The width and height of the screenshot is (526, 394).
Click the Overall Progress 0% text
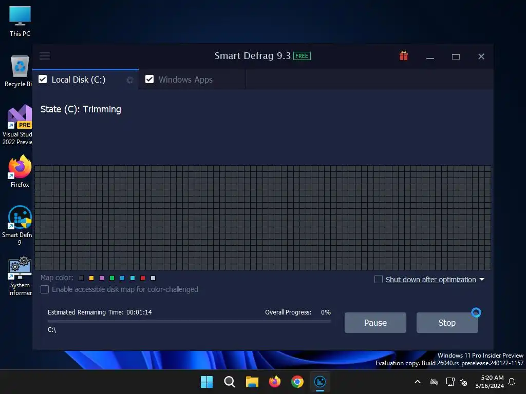(298, 312)
